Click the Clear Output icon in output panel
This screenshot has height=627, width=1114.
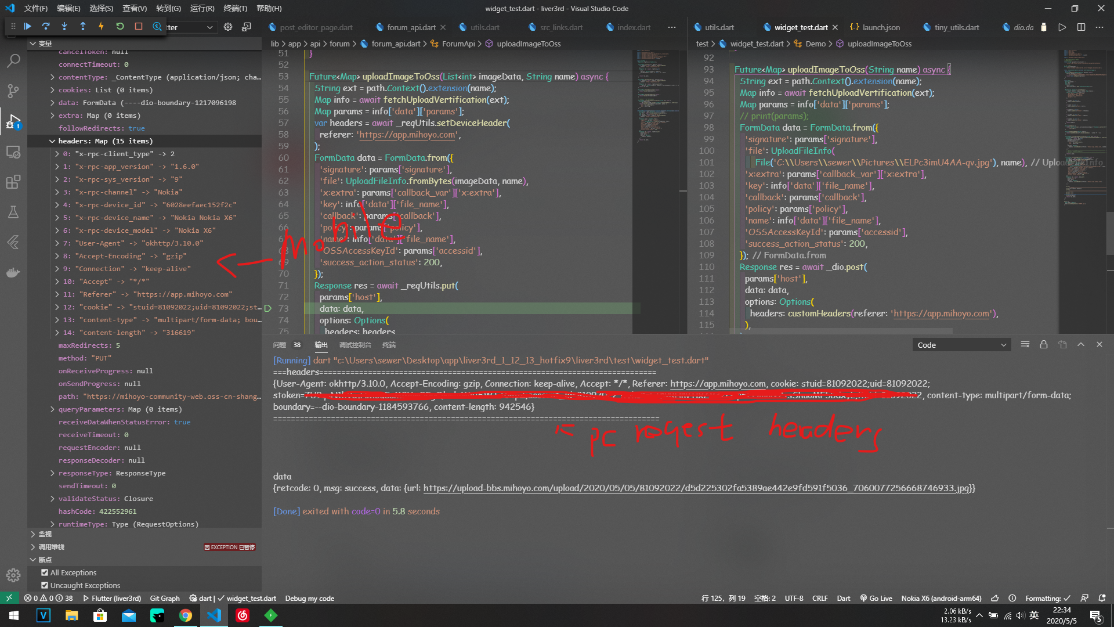point(1025,344)
